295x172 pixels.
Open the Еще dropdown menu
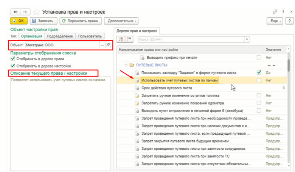pyautogui.click(x=275, y=21)
